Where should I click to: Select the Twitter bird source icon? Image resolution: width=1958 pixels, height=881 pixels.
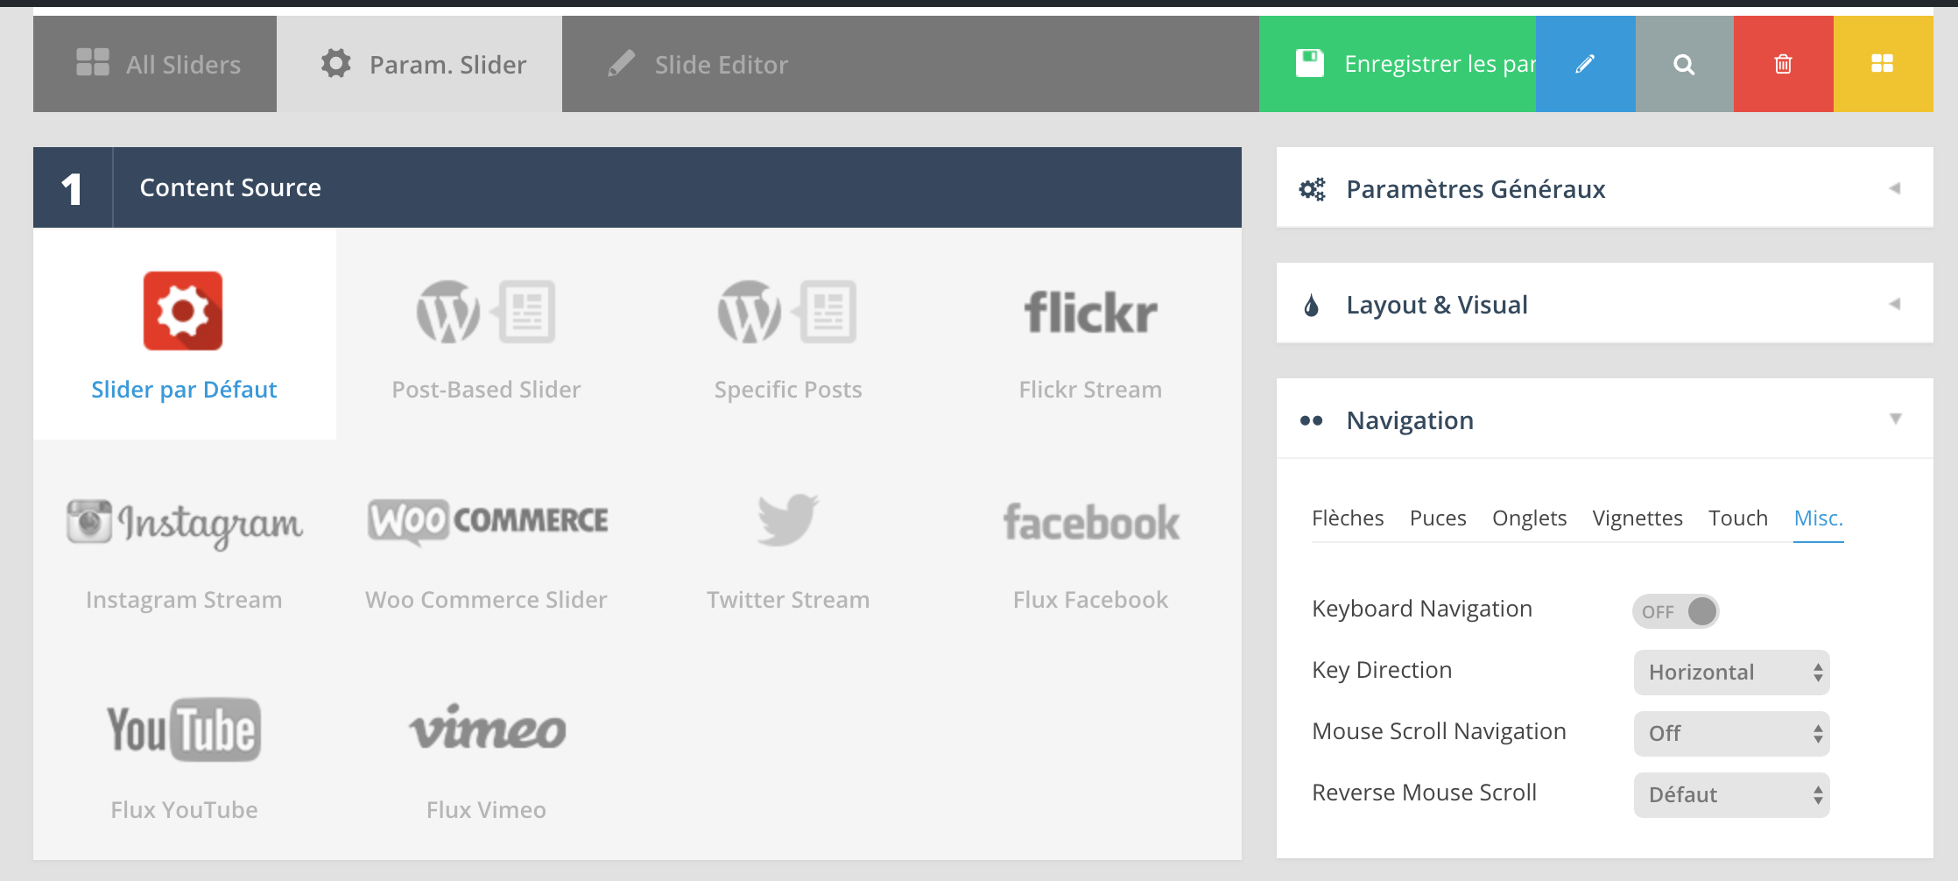click(x=788, y=519)
